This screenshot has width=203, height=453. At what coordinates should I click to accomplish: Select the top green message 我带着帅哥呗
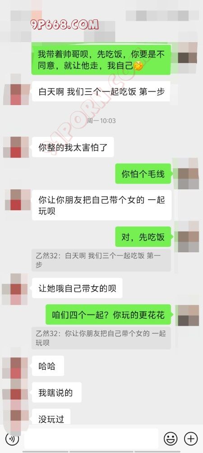(x=101, y=59)
